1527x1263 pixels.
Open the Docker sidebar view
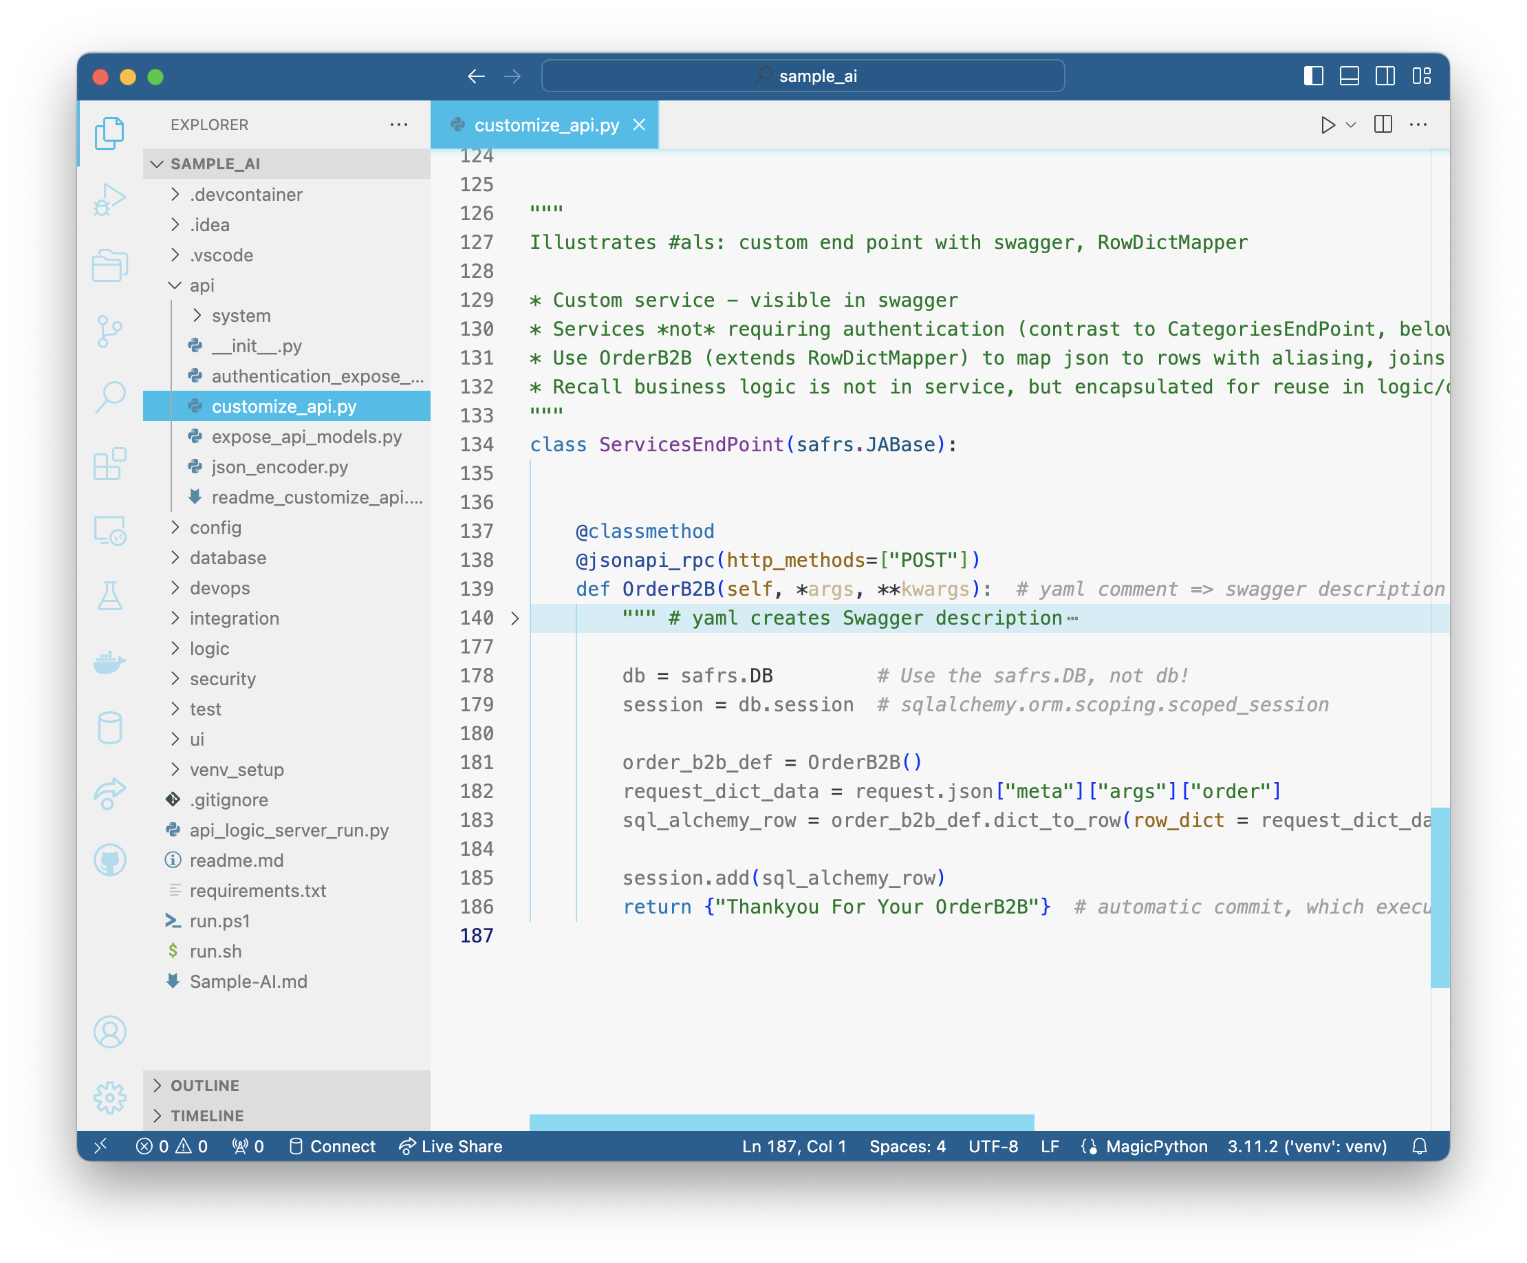click(x=110, y=662)
